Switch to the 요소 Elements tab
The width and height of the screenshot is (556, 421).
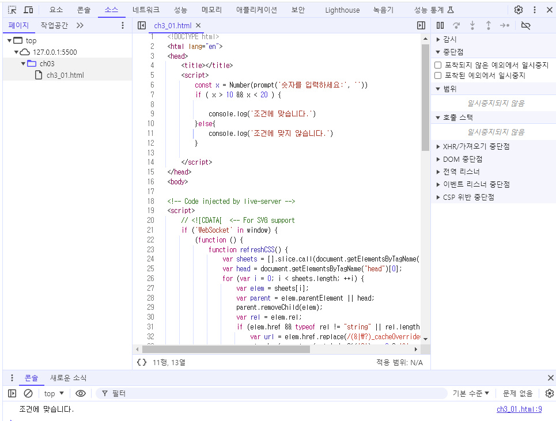coord(56,10)
